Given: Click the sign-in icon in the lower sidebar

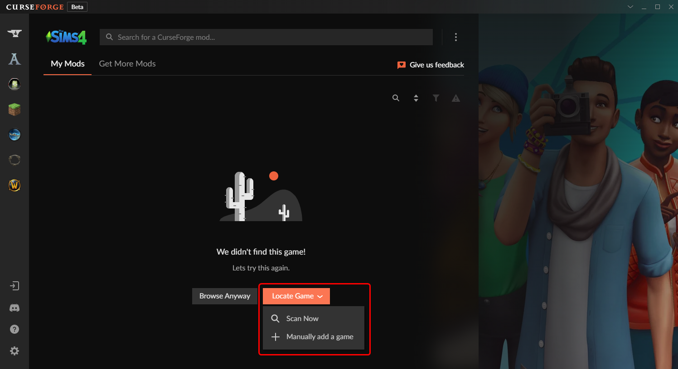Looking at the screenshot, I should pos(14,286).
